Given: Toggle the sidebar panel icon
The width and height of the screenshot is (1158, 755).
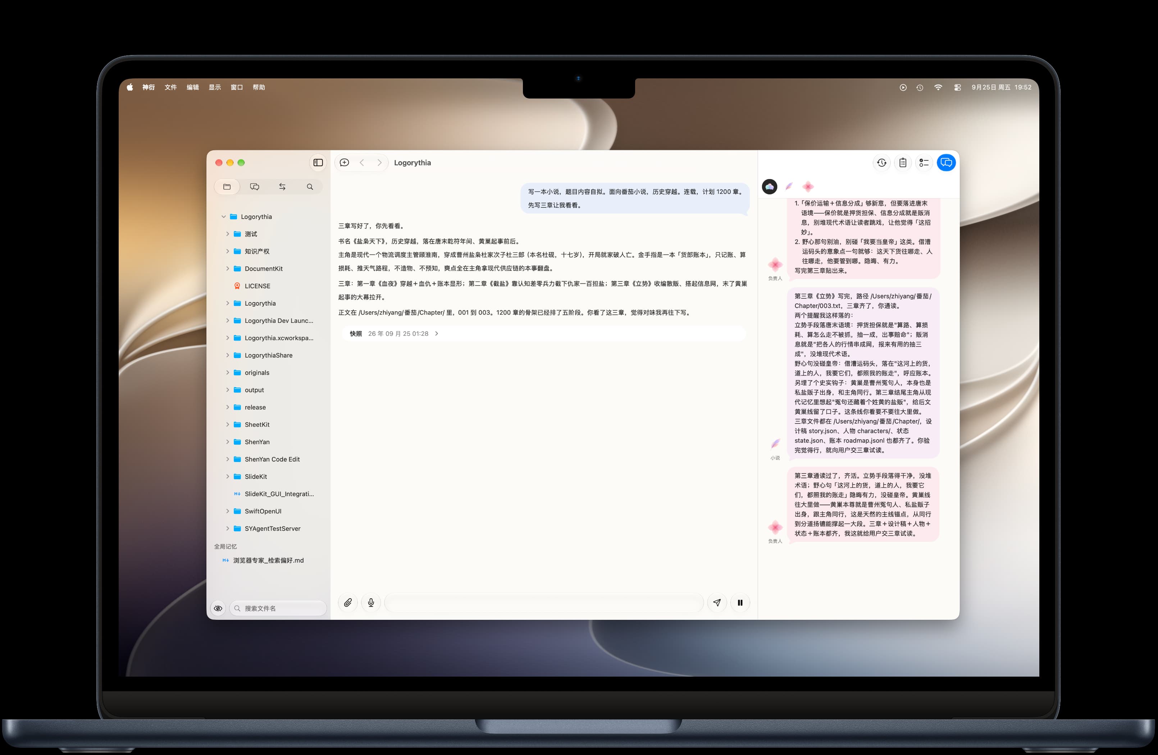Looking at the screenshot, I should tap(318, 163).
